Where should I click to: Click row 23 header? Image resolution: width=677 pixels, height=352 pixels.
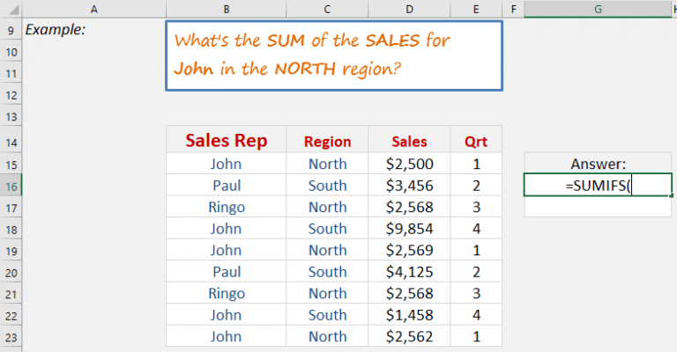pos(10,336)
